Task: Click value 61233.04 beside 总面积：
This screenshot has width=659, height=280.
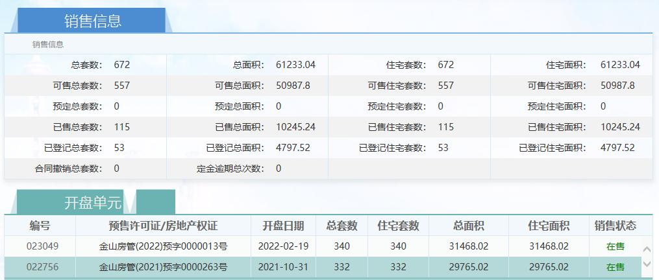Action: pyautogui.click(x=295, y=65)
